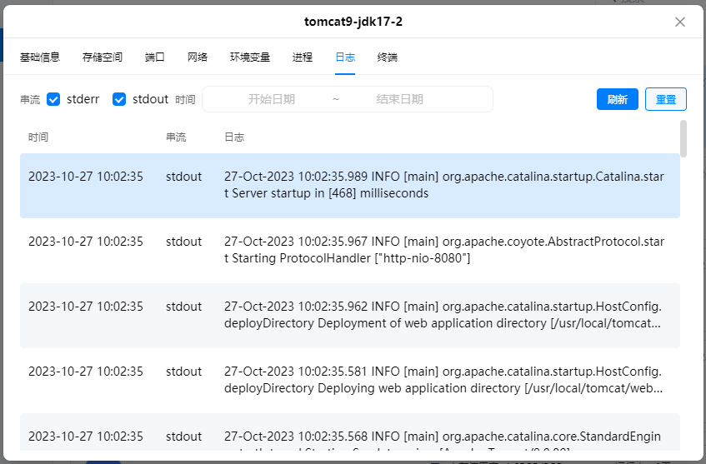Image resolution: width=706 pixels, height=464 pixels.
Task: Click the log list vertical scrollbar
Action: (x=683, y=139)
